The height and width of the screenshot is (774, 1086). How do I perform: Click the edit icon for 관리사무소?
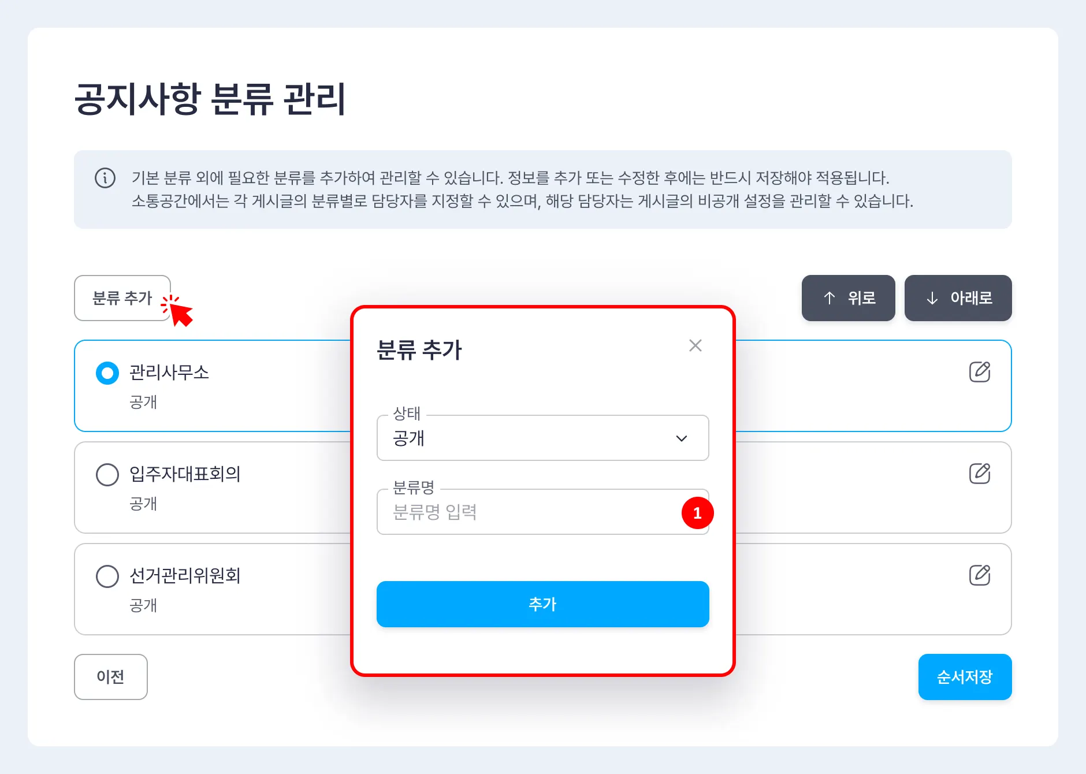coord(980,372)
